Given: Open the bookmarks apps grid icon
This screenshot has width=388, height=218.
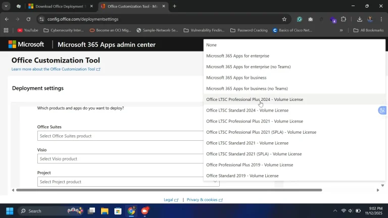Looking at the screenshot, I should pyautogui.click(x=6, y=30).
